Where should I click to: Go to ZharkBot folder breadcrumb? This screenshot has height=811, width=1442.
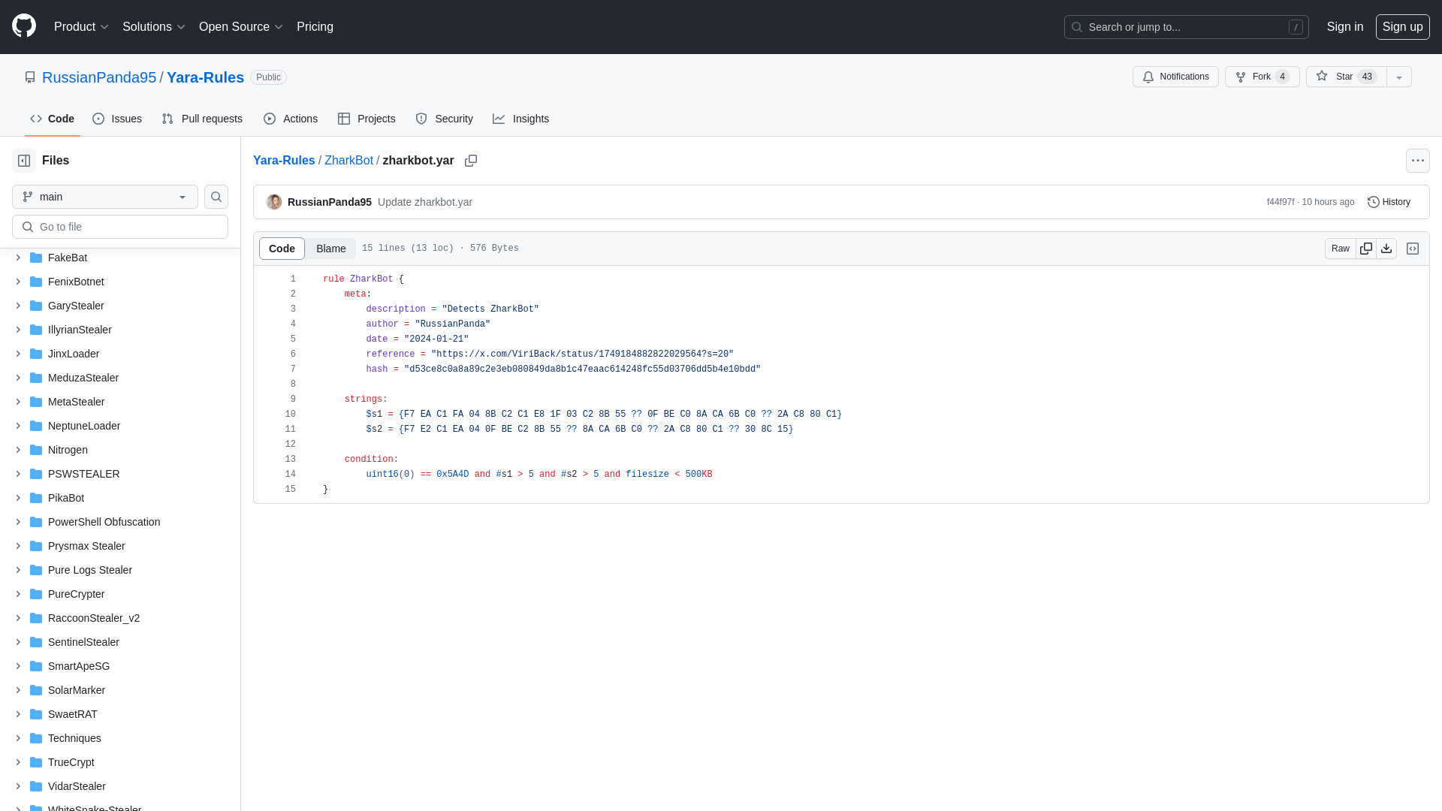pos(348,161)
